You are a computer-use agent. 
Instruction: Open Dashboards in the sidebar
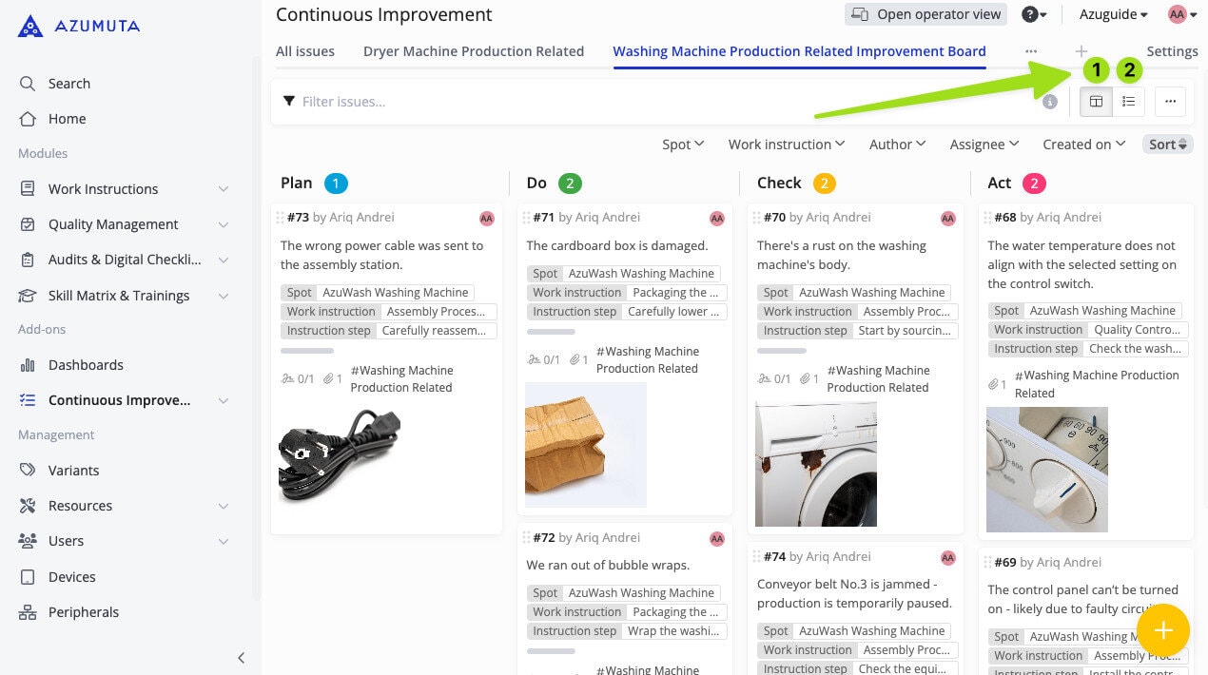(x=86, y=365)
